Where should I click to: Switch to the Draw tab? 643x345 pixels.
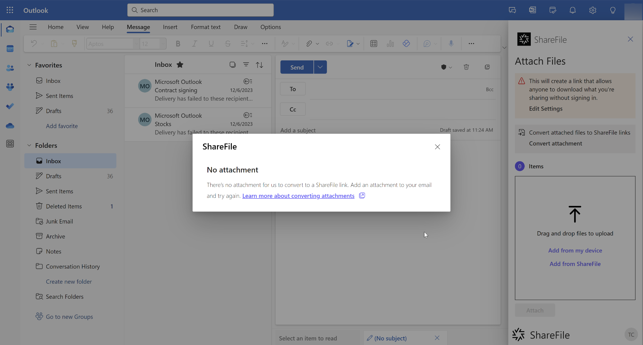pyautogui.click(x=241, y=27)
